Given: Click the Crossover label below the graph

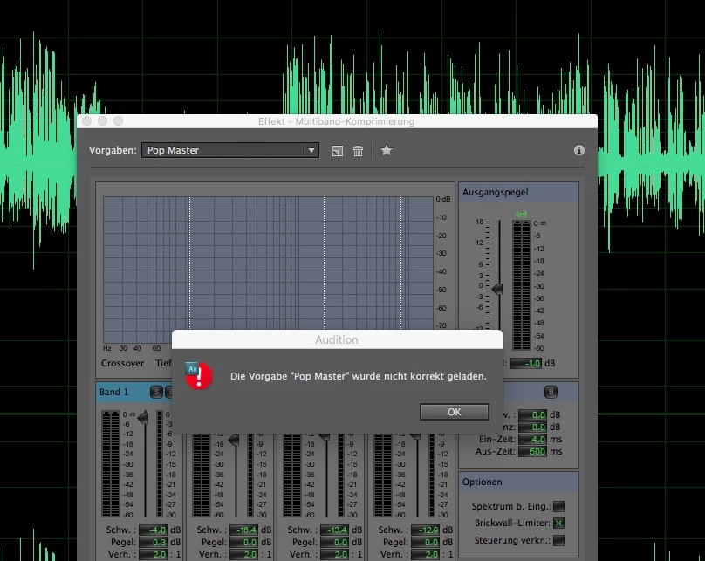Looking at the screenshot, I should click(x=123, y=363).
